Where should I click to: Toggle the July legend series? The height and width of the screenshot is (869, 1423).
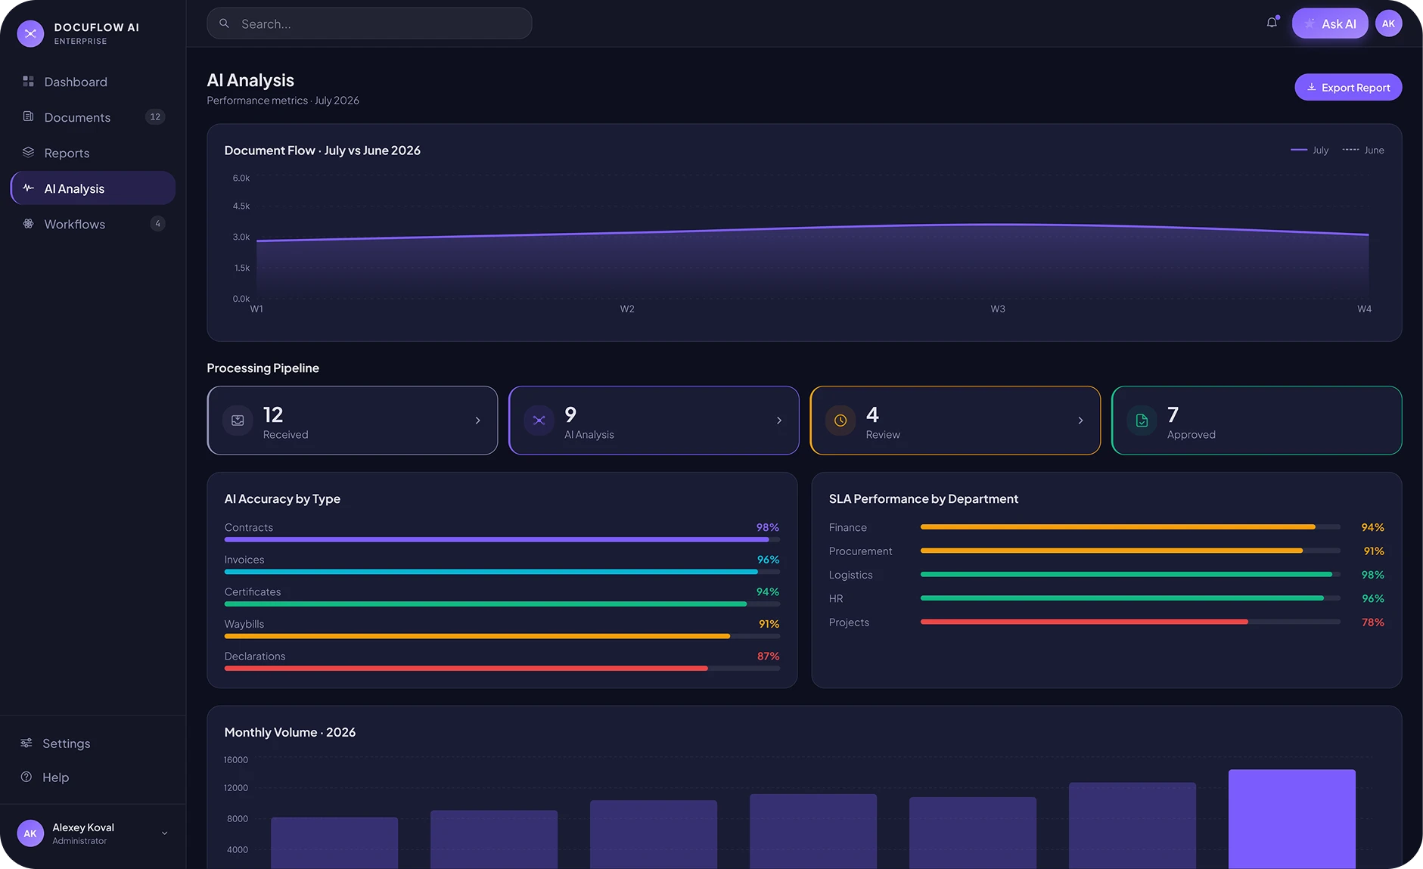pyautogui.click(x=1310, y=150)
